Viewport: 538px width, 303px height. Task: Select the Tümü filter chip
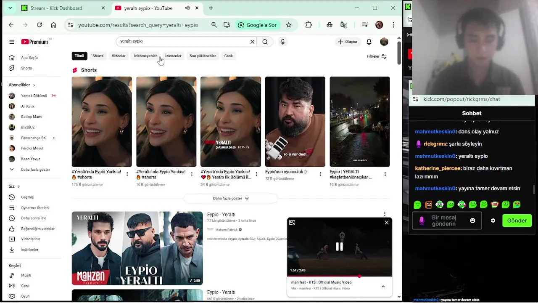[x=79, y=56]
